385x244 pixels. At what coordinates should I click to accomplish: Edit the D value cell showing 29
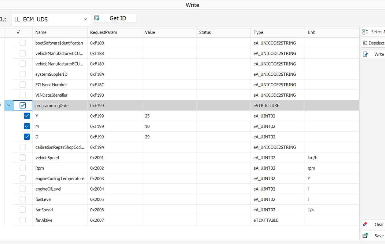pyautogui.click(x=169, y=137)
